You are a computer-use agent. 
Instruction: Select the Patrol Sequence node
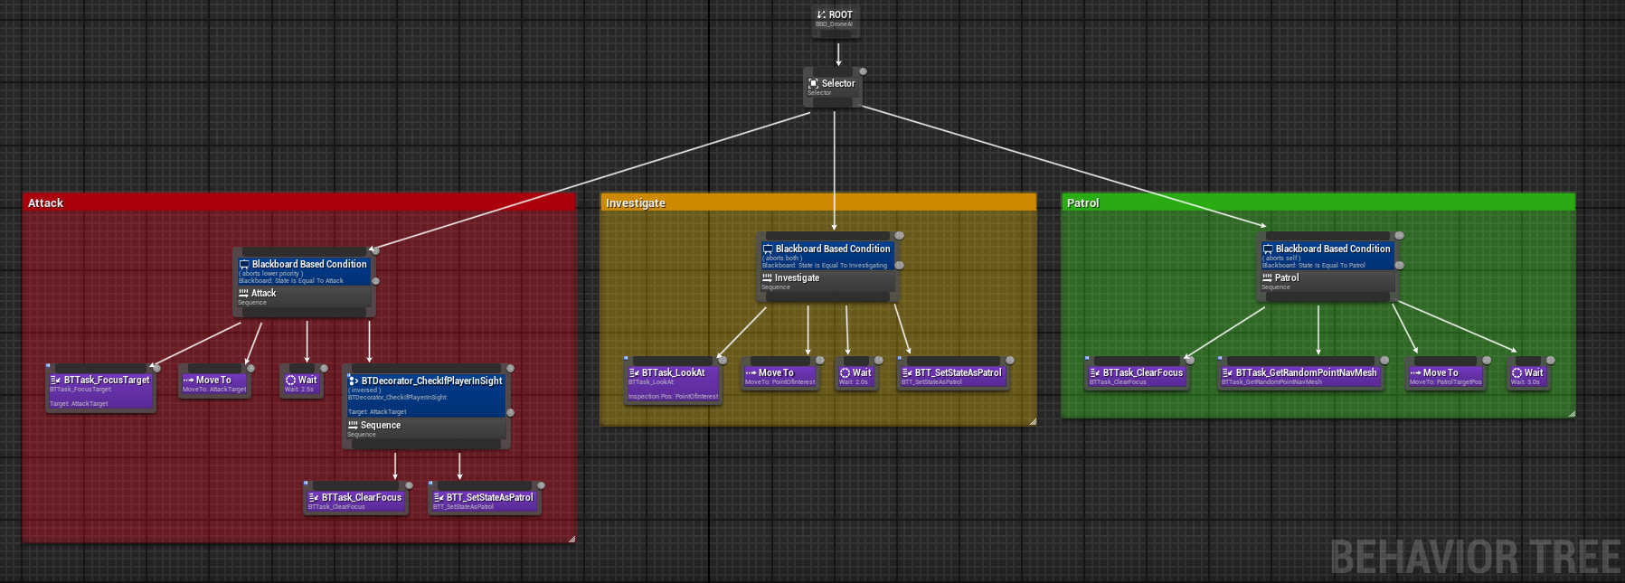tap(1327, 282)
